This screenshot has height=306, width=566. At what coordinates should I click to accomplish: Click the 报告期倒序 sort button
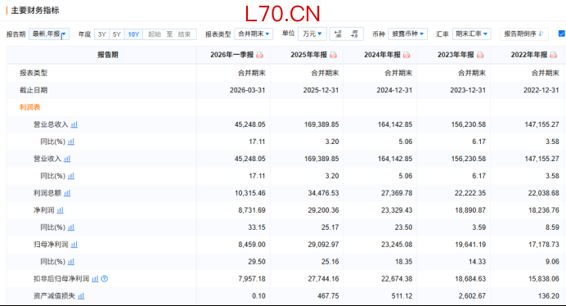coord(523,34)
